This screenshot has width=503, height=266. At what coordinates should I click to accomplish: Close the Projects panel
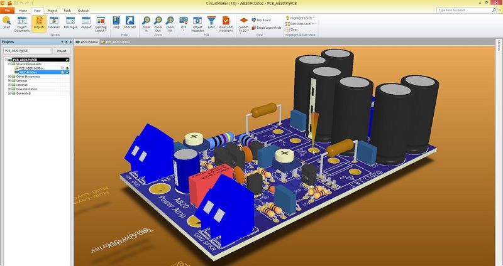coord(70,42)
